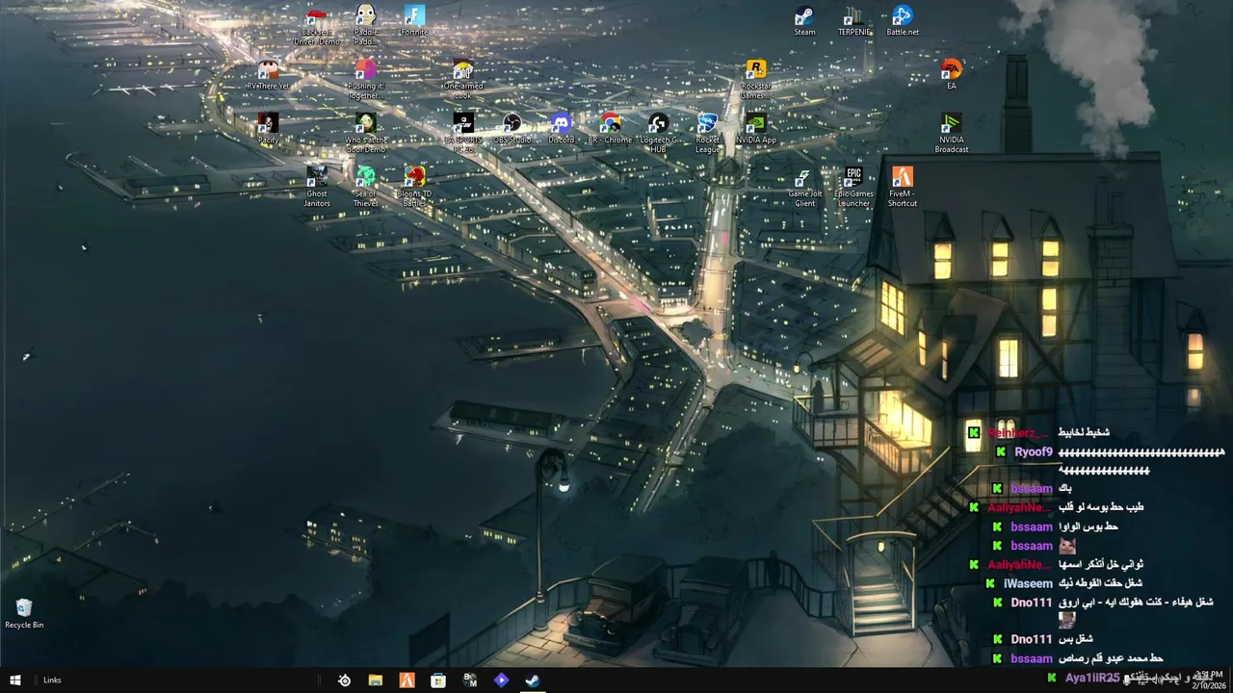Launch Discord from the desktop
1233x693 pixels.
[561, 129]
